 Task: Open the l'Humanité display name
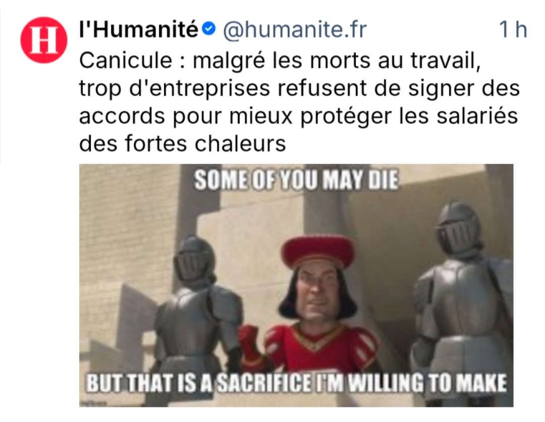pyautogui.click(x=139, y=29)
